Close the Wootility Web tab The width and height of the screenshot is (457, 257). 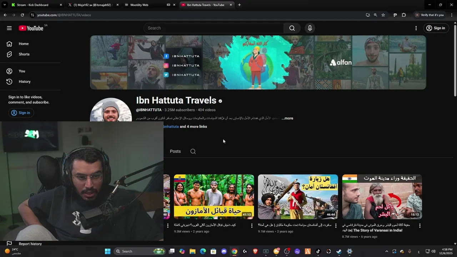pyautogui.click(x=174, y=5)
